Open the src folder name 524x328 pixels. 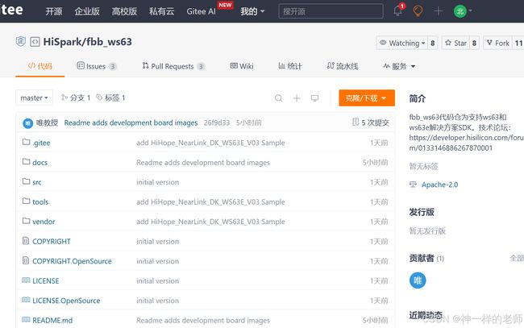coord(37,182)
